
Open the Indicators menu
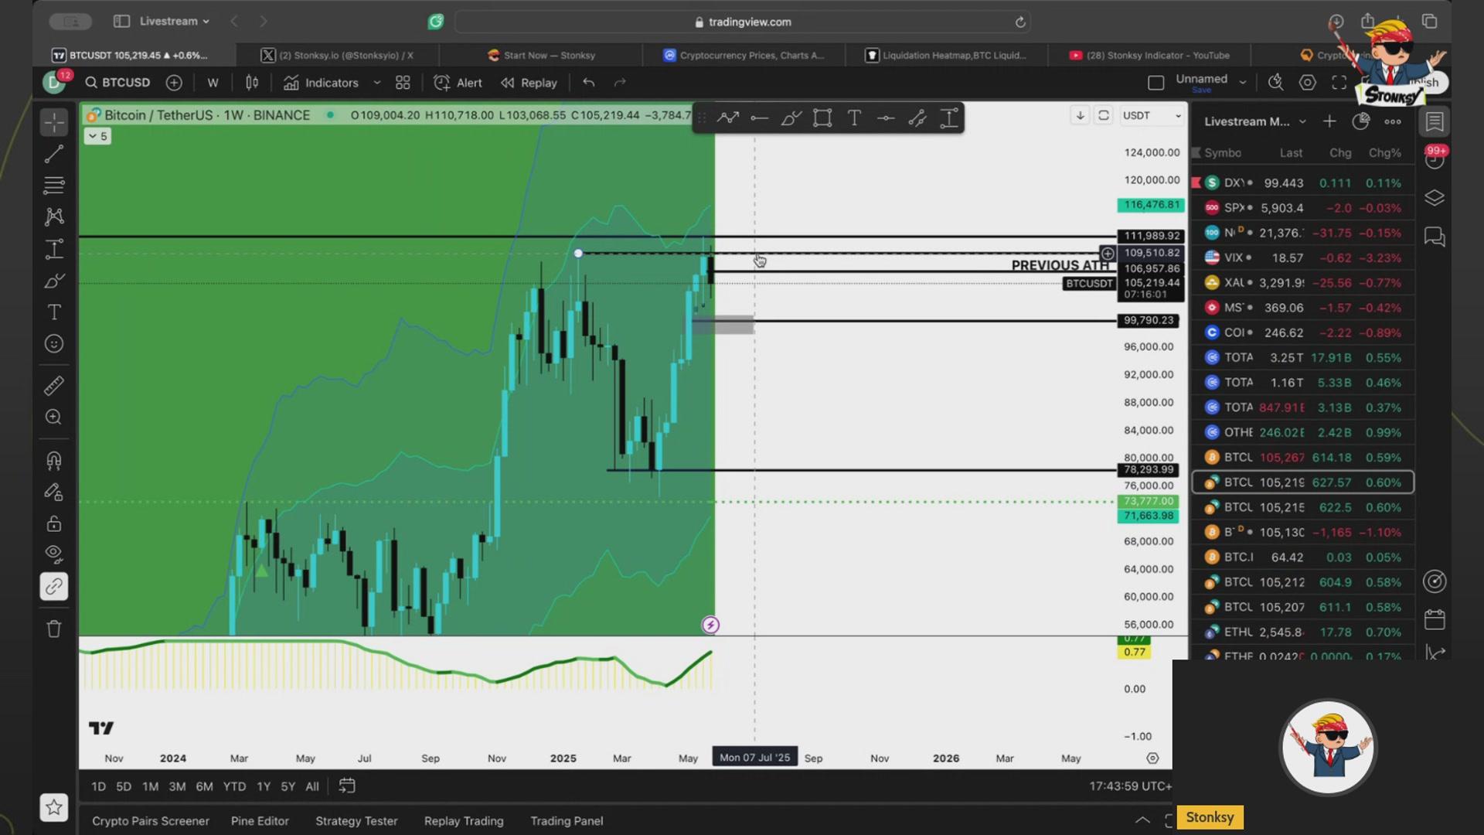coord(322,83)
